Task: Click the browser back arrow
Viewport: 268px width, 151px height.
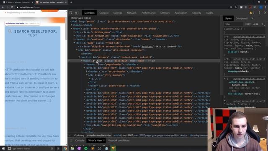Action: 3,7
